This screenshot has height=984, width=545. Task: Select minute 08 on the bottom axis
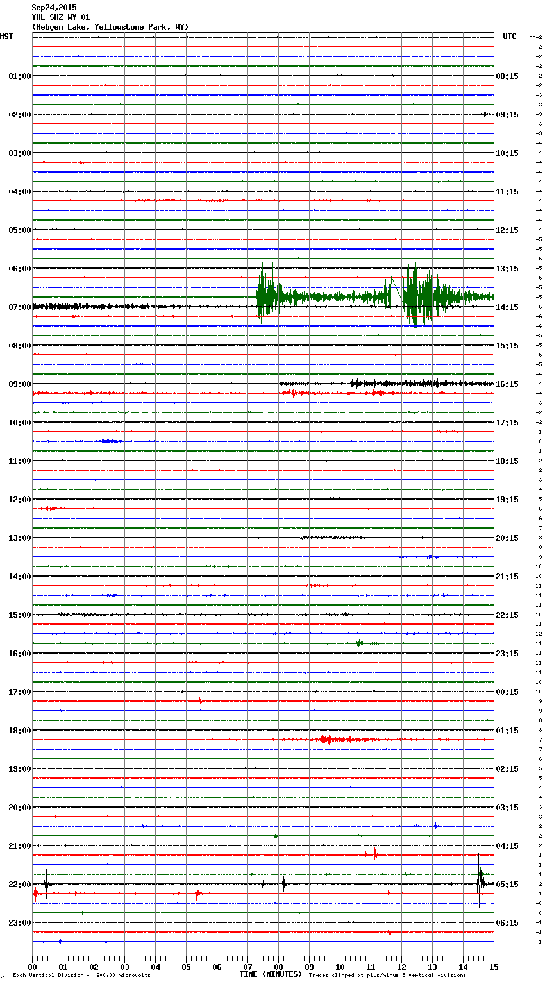coord(278,967)
